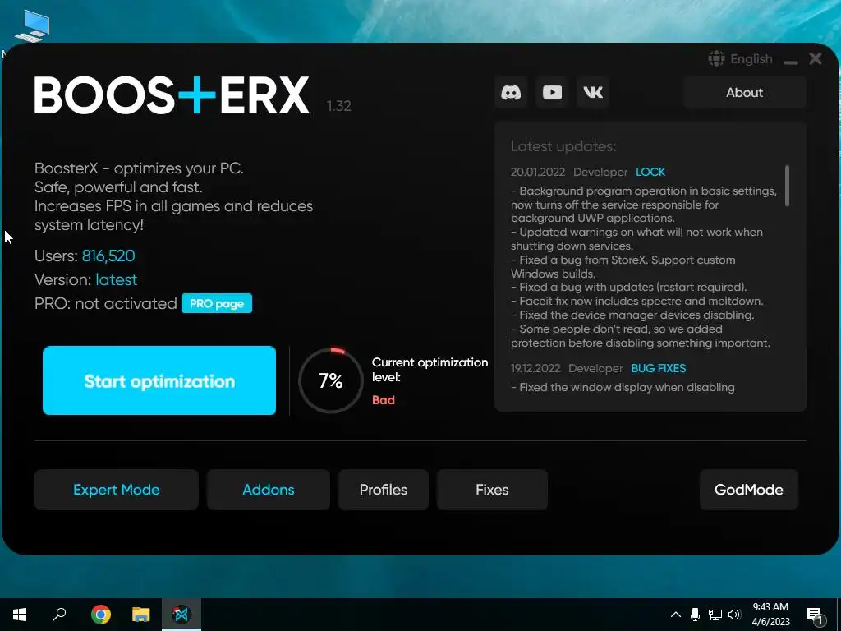The image size is (841, 631).
Task: Open the VK social page icon
Action: (593, 92)
